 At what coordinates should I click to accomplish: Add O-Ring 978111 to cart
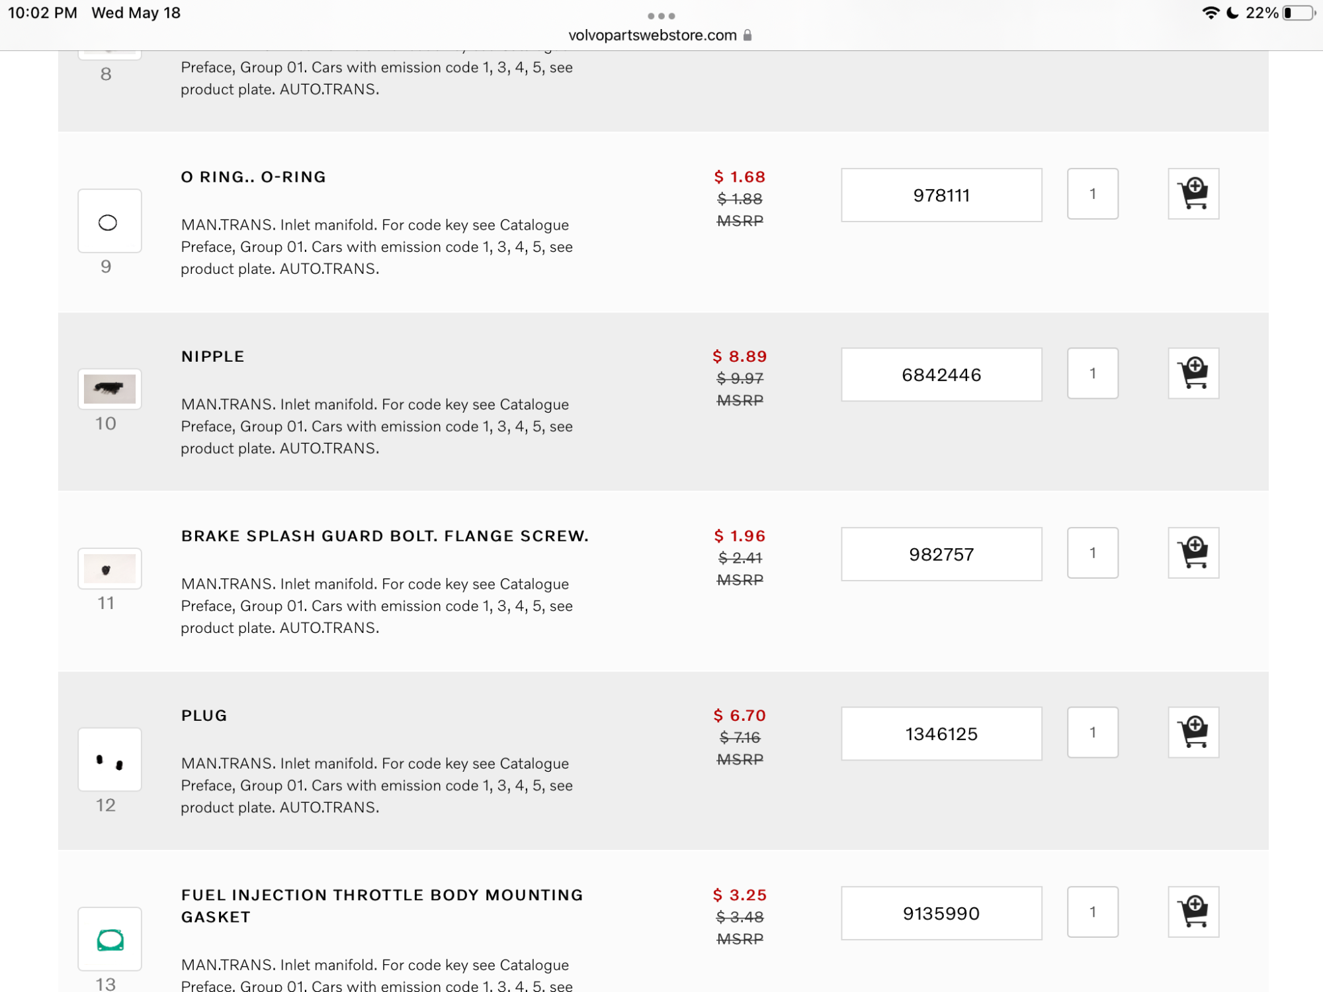pos(1193,194)
